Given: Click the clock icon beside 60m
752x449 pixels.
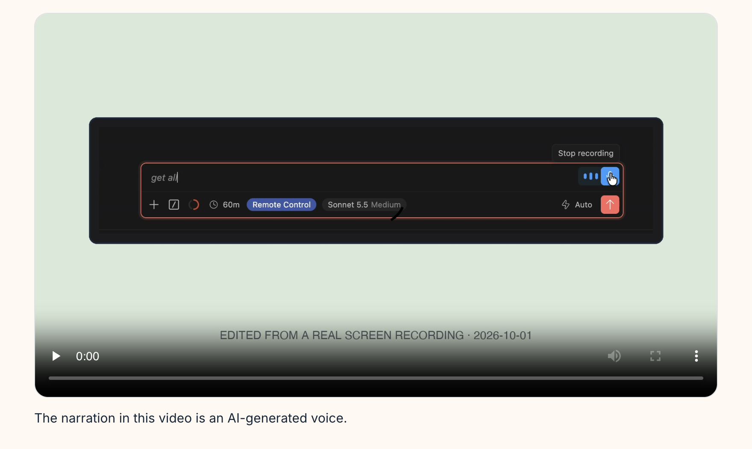Looking at the screenshot, I should pyautogui.click(x=214, y=205).
